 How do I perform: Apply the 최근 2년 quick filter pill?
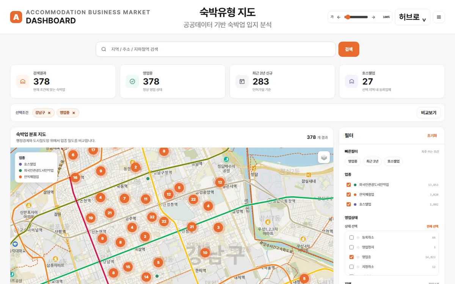(372, 161)
